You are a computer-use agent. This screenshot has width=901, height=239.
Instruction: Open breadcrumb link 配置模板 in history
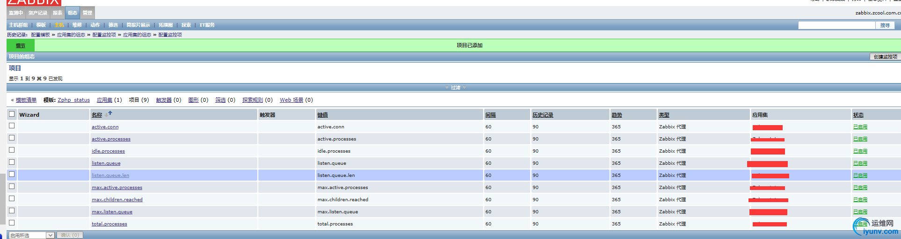40,35
